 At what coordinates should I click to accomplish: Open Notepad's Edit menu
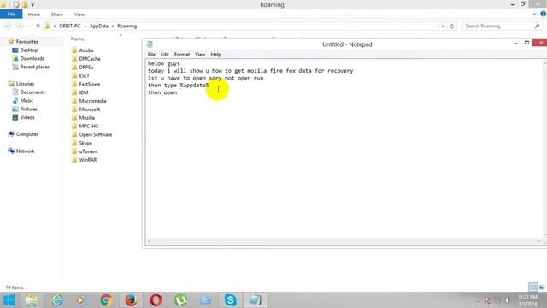tap(165, 55)
